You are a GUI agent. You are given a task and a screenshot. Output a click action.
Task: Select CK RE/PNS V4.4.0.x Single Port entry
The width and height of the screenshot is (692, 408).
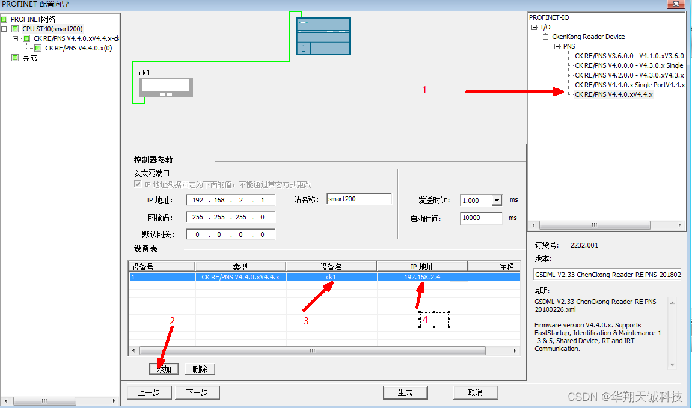pos(629,85)
